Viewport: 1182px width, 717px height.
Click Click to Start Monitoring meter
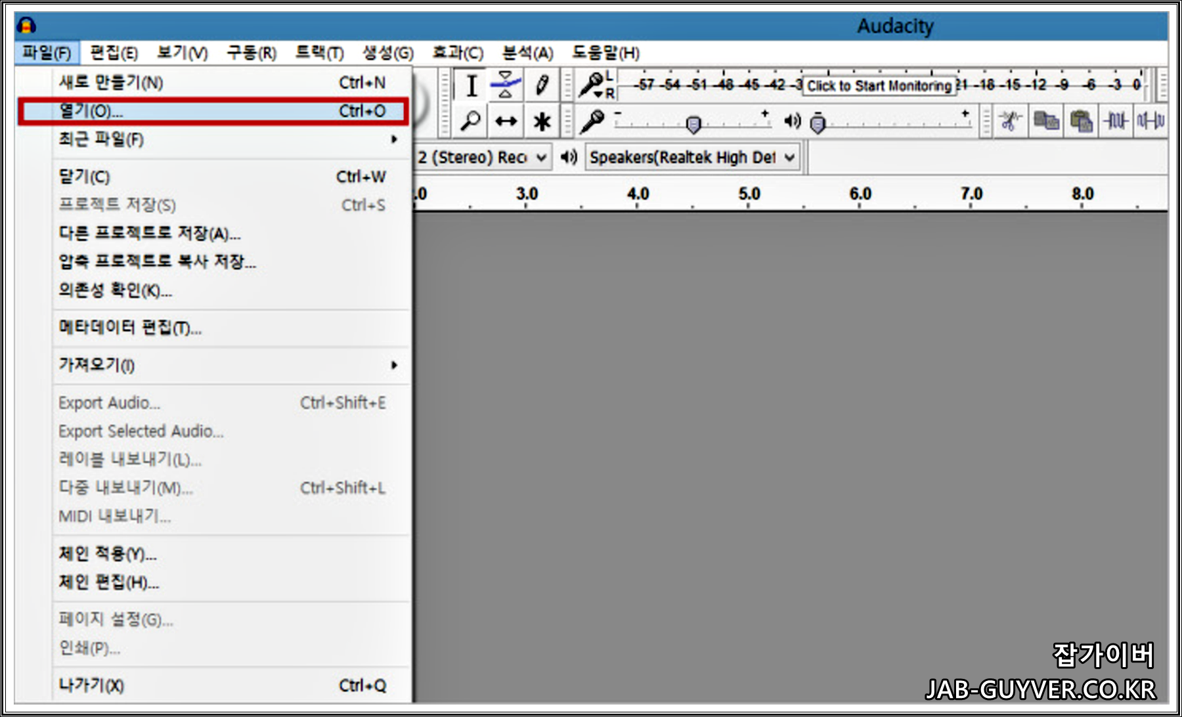tap(879, 85)
